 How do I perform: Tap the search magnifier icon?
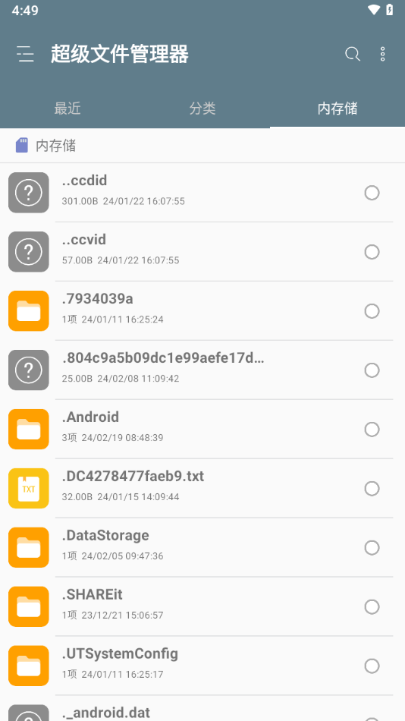click(x=353, y=54)
